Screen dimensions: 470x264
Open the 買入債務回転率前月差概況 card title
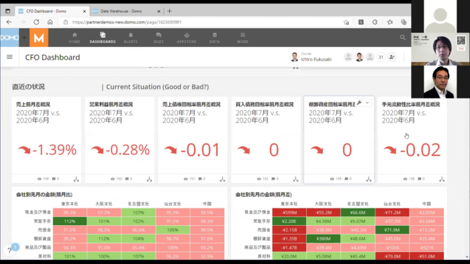pos(265,105)
